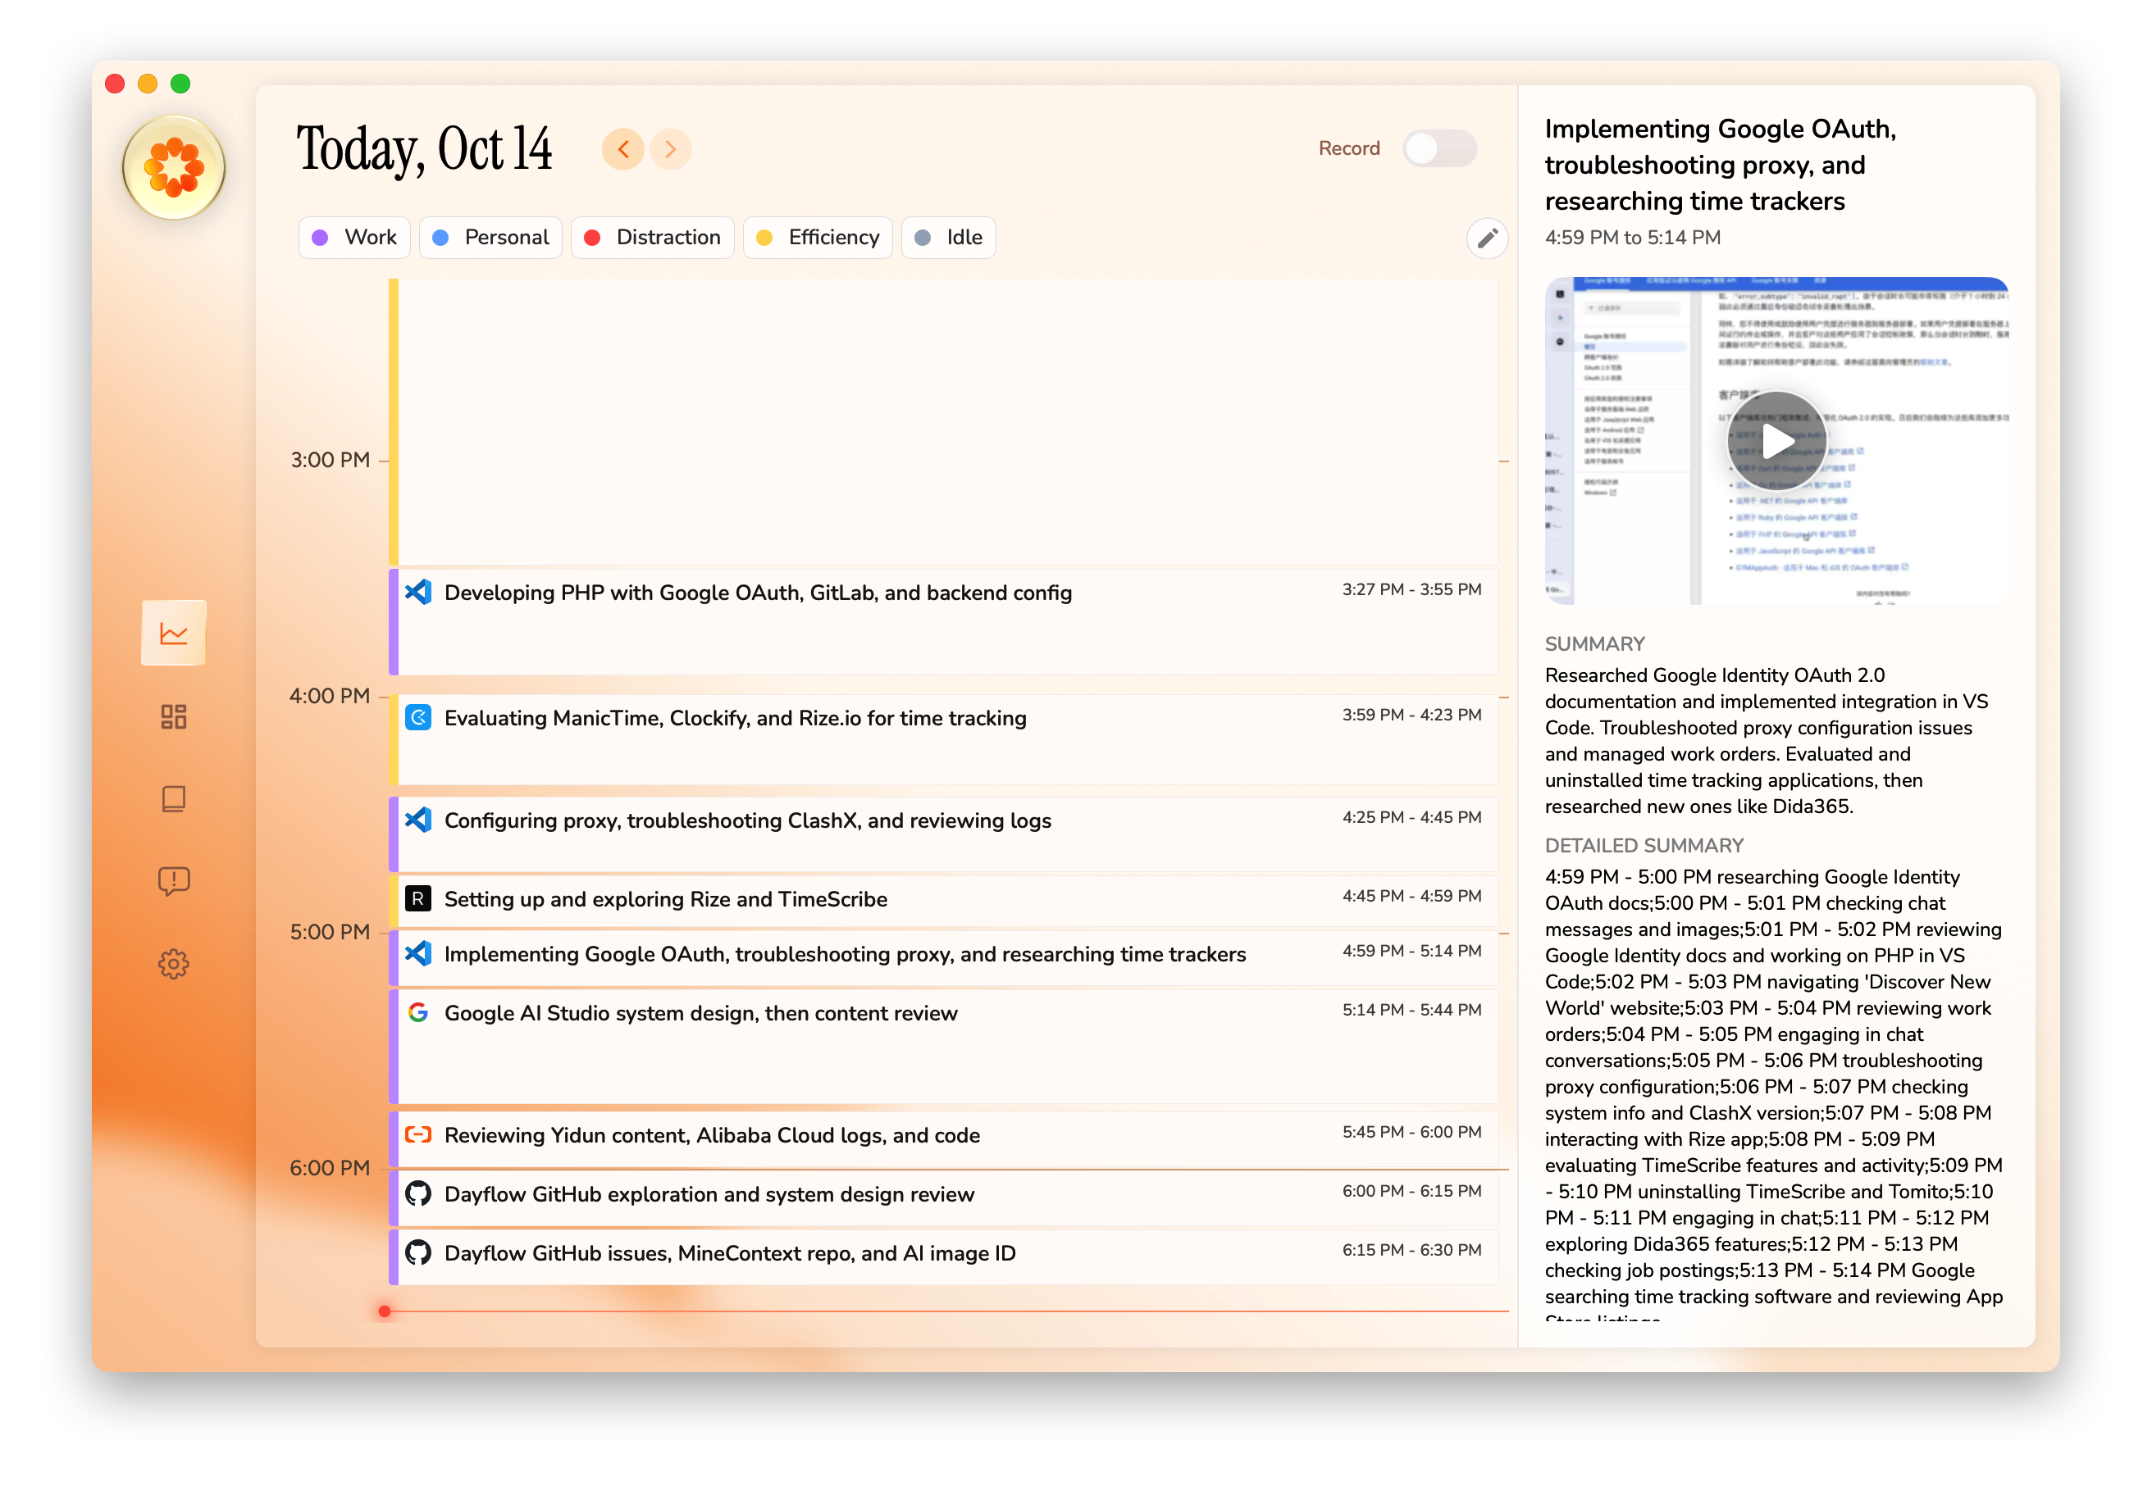Click the Personal blue color dot
Image resolution: width=2152 pixels, height=1495 pixels.
coord(440,238)
